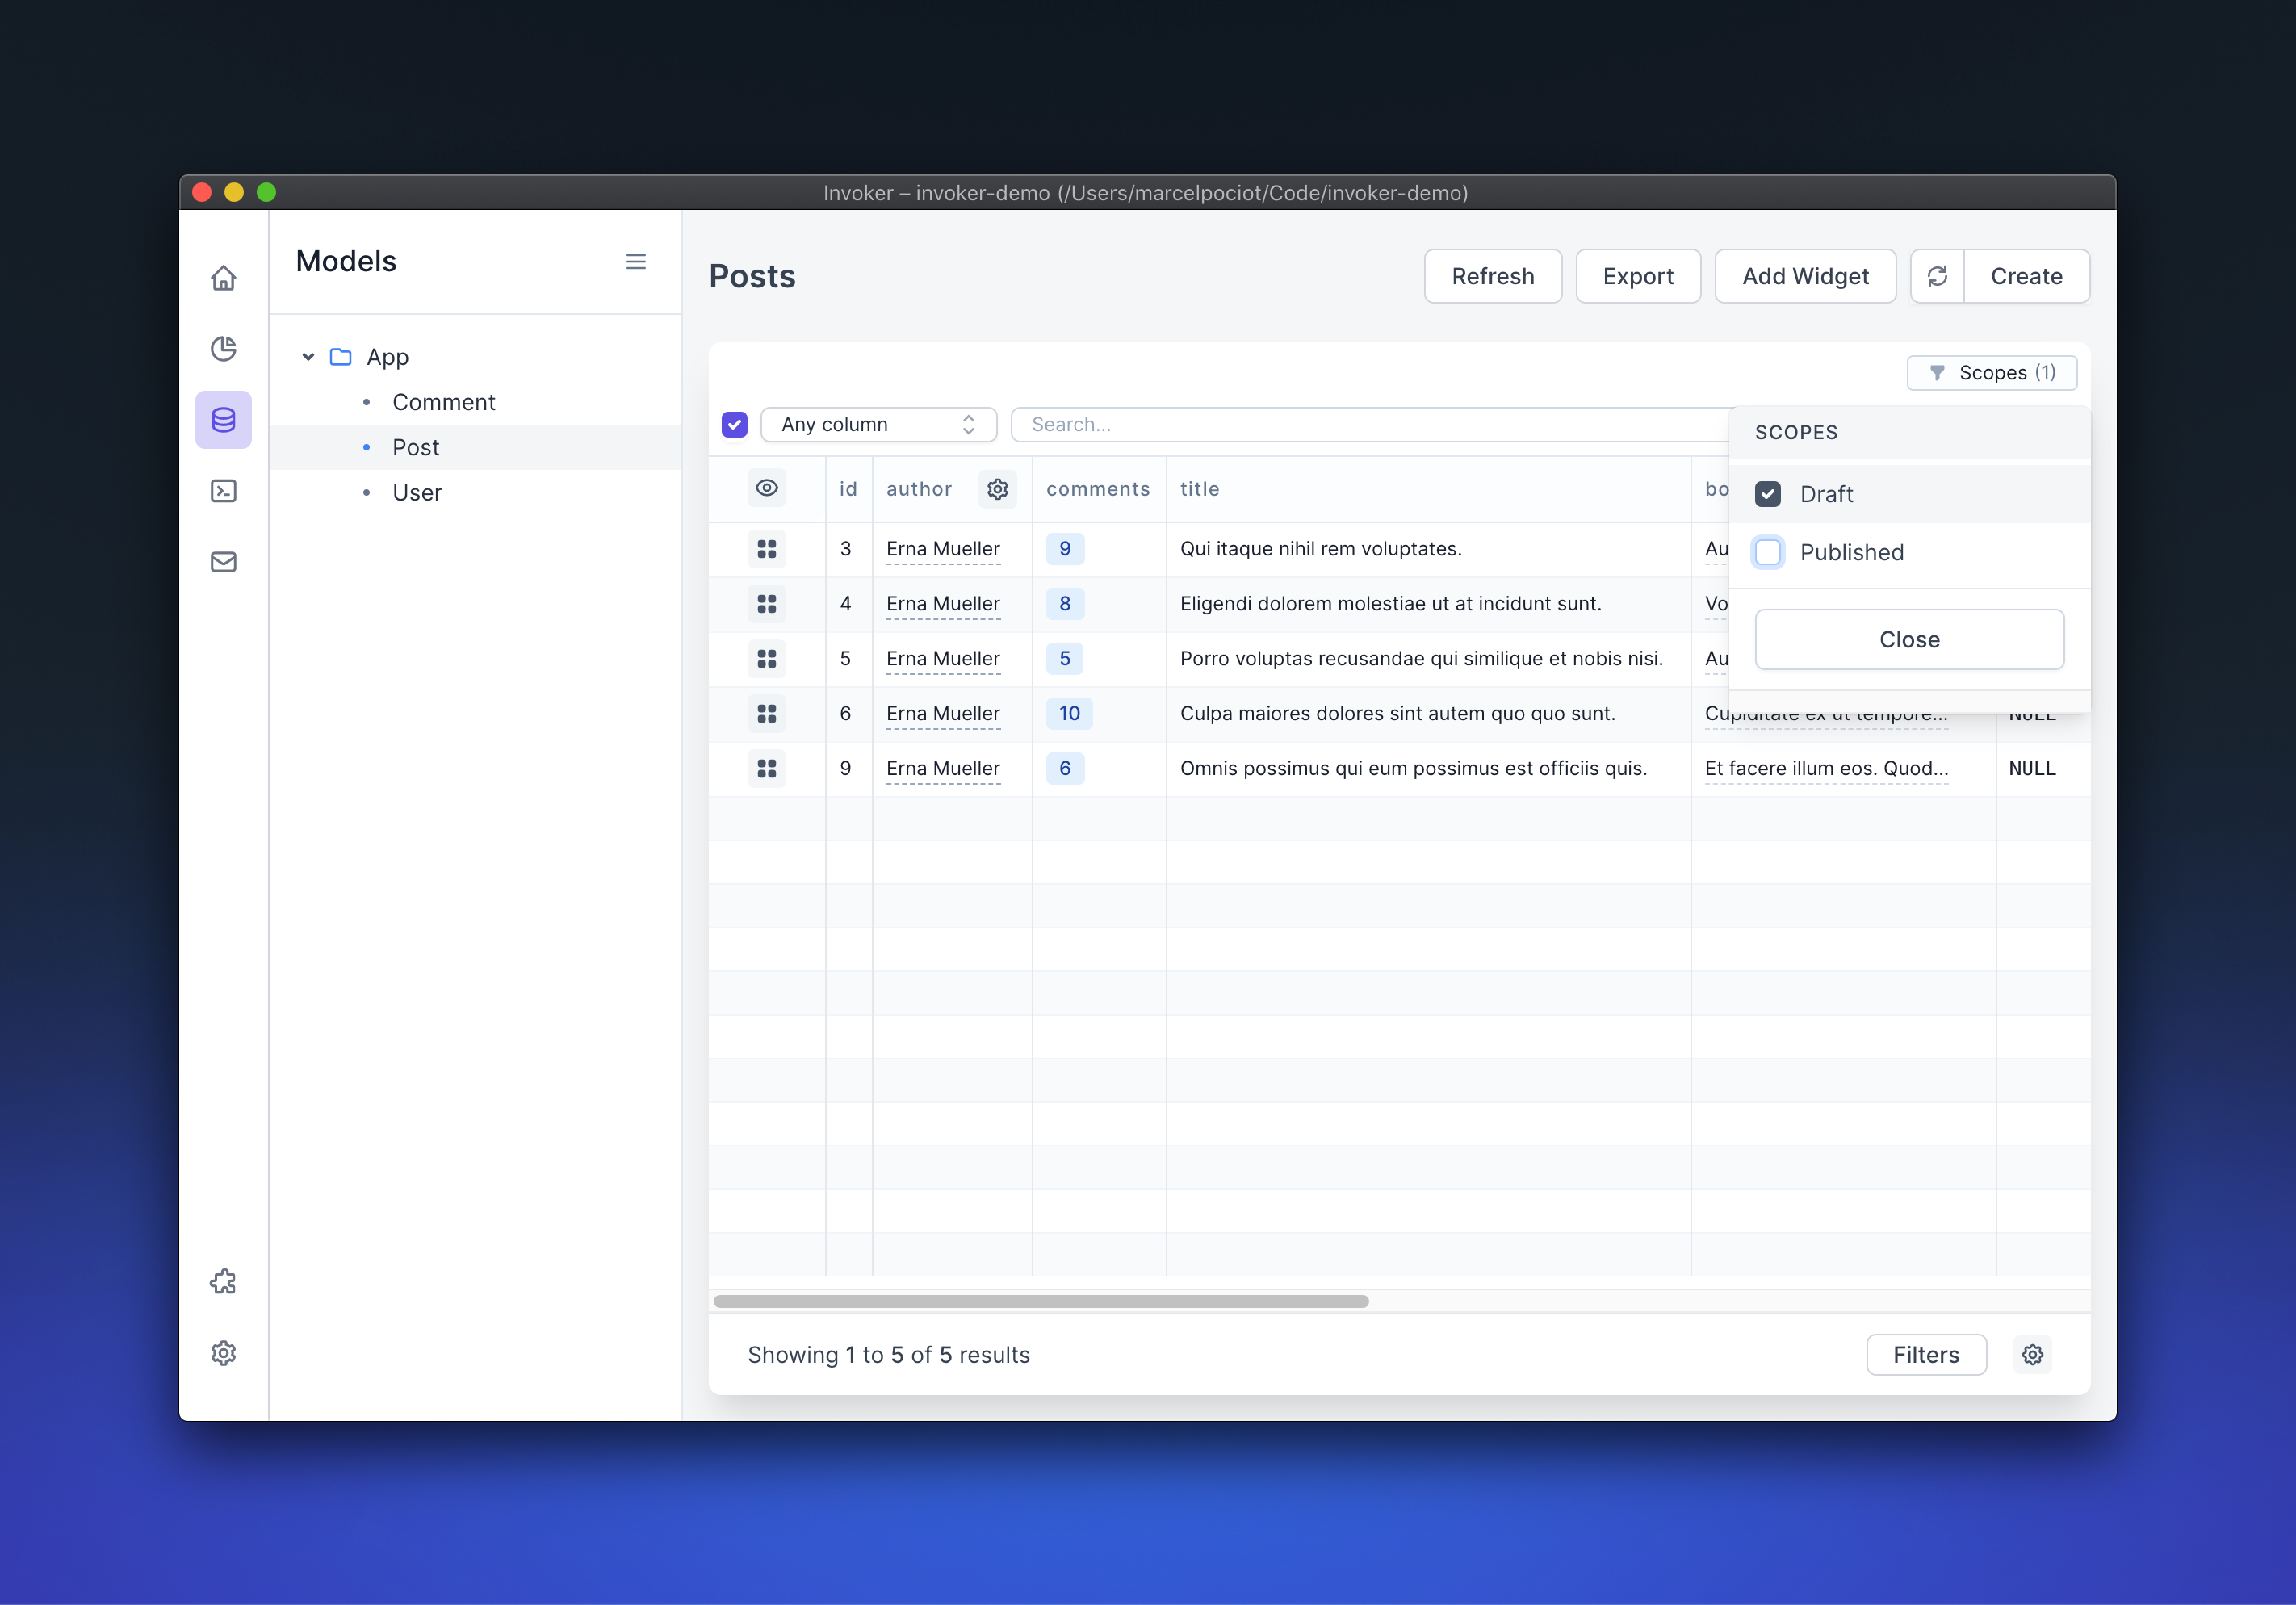Open the dashboard pie chart icon
The height and width of the screenshot is (1605, 2296).
(x=223, y=348)
